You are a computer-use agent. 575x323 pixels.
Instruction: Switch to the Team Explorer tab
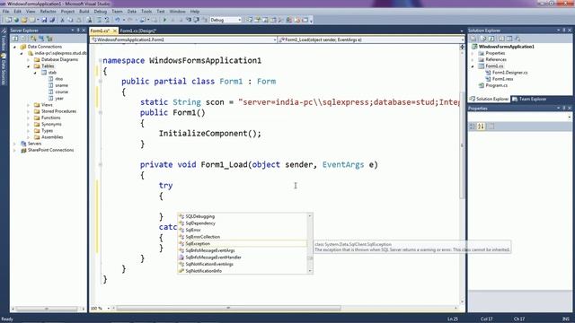[x=529, y=99]
